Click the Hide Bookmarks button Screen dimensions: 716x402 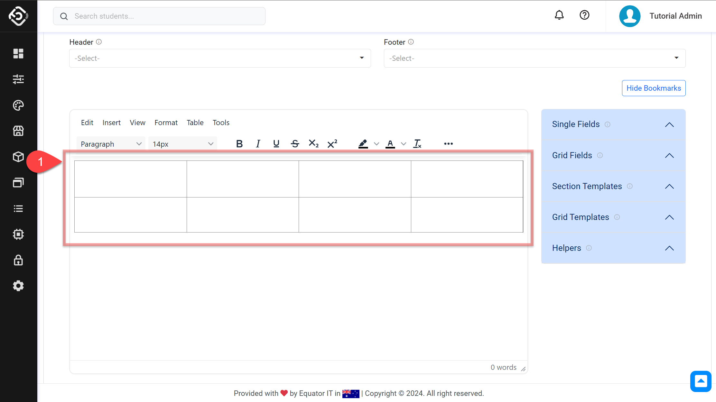coord(654,88)
